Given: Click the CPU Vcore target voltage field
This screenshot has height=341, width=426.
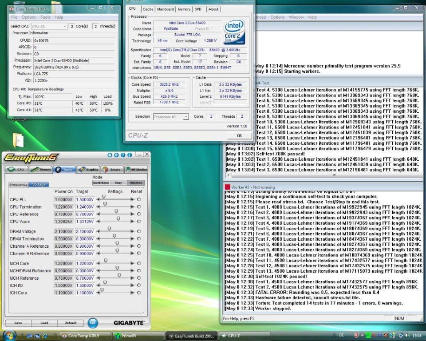Looking at the screenshot, I should 85,222.
